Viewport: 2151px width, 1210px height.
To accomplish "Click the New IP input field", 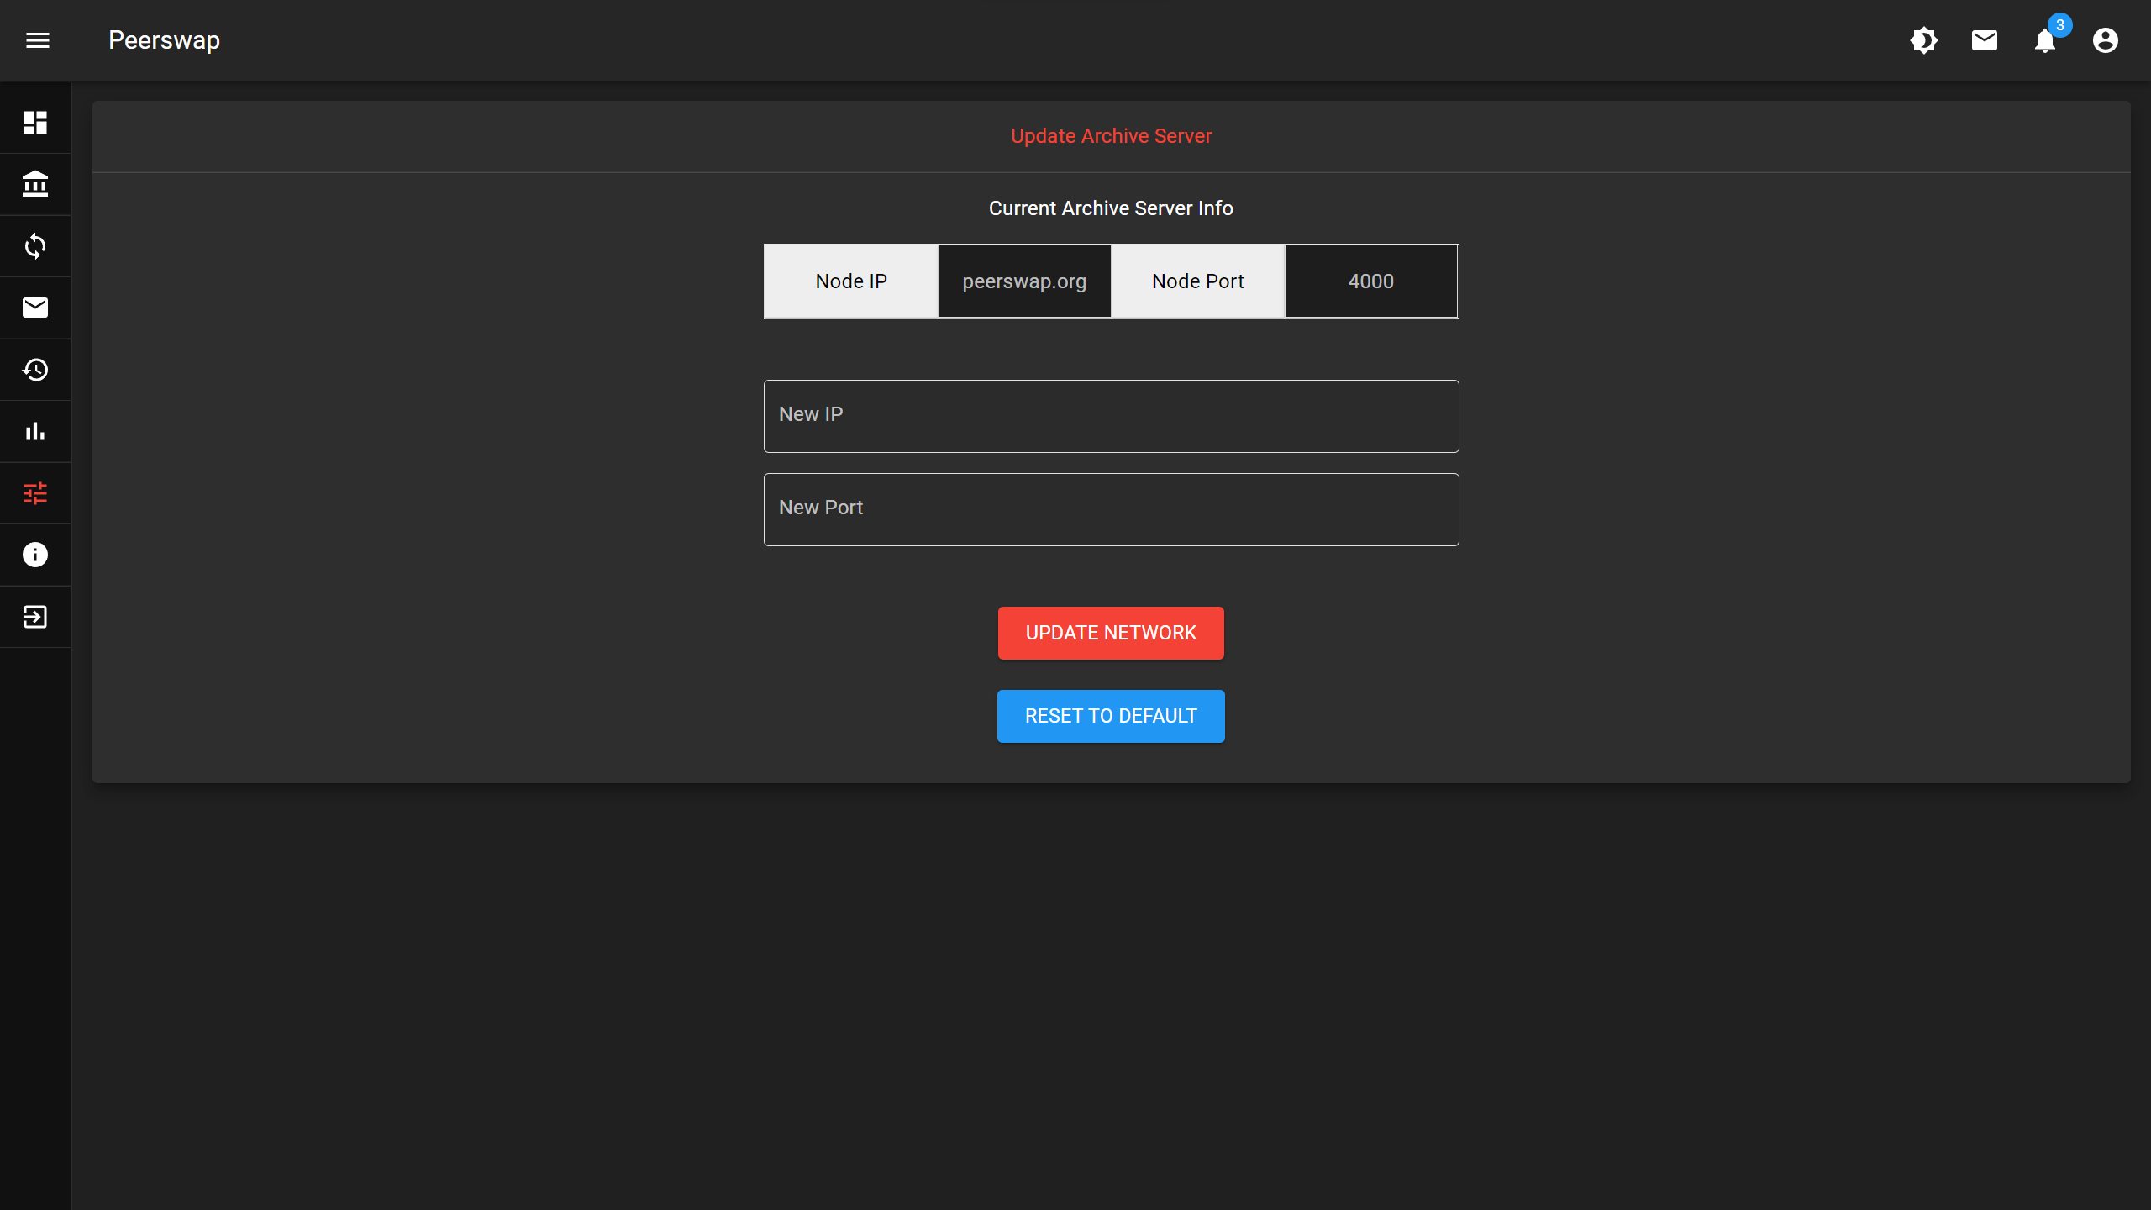I will tap(1111, 416).
